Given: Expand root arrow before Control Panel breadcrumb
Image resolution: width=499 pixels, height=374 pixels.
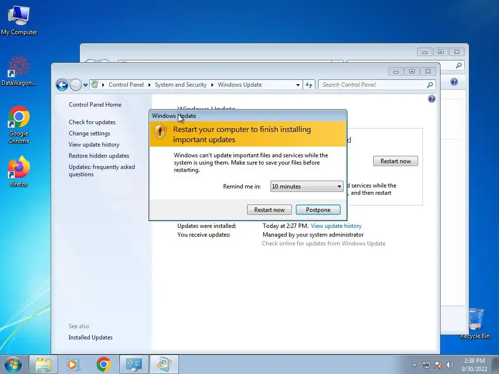Looking at the screenshot, I should [103, 85].
